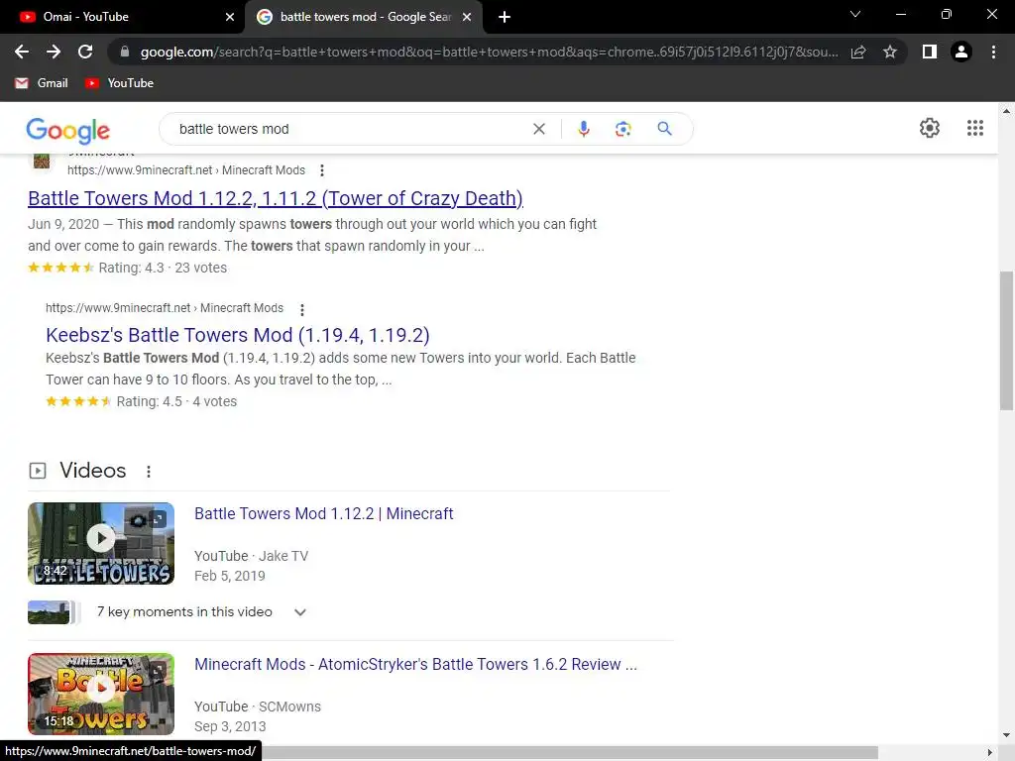The width and height of the screenshot is (1015, 761).
Task: Open a new browser tab
Action: pyautogui.click(x=505, y=17)
